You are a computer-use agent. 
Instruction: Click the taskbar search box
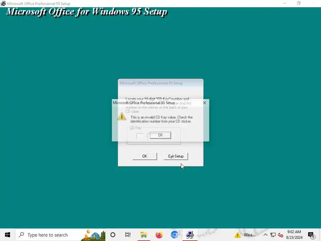(x=61, y=235)
